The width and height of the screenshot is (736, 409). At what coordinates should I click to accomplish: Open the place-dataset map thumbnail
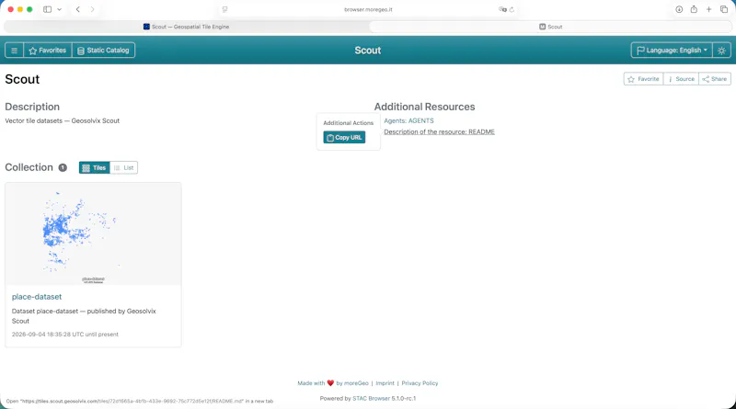[93, 233]
